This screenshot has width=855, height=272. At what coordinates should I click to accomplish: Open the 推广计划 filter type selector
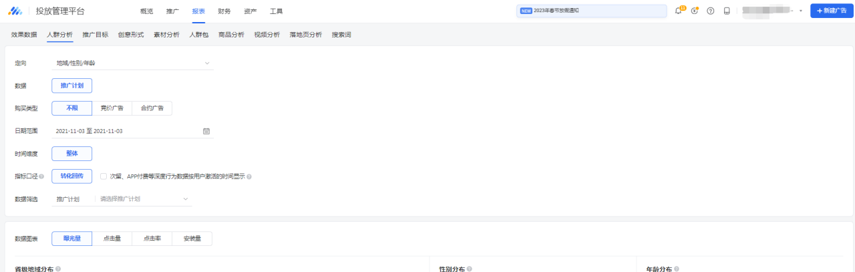(x=68, y=199)
